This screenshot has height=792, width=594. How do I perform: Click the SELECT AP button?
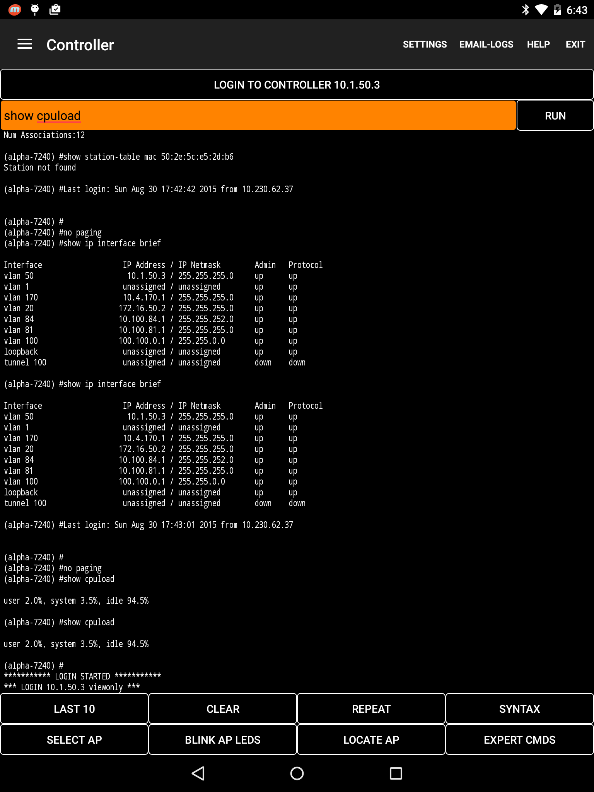74,740
